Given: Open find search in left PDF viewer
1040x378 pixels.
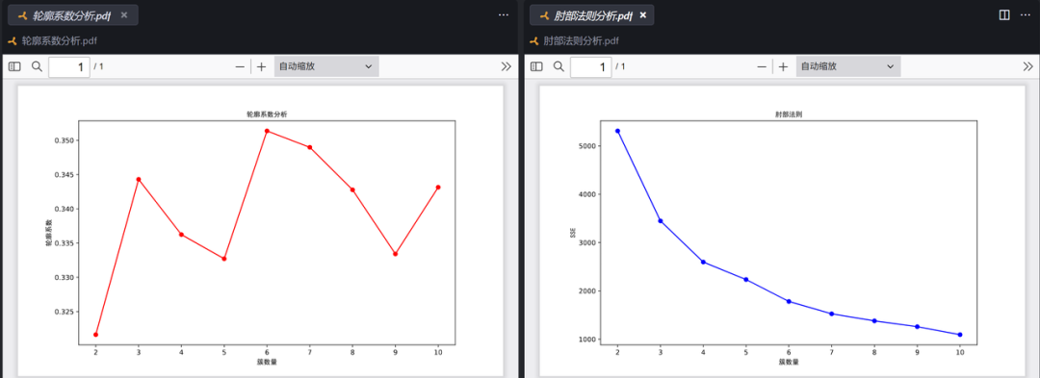Looking at the screenshot, I should click(38, 66).
